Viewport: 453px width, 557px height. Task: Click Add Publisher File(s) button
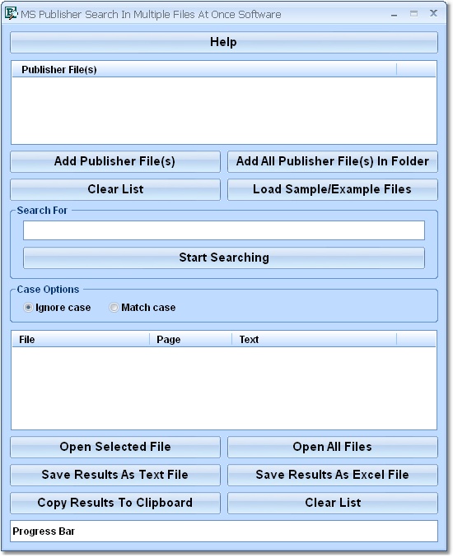point(115,161)
